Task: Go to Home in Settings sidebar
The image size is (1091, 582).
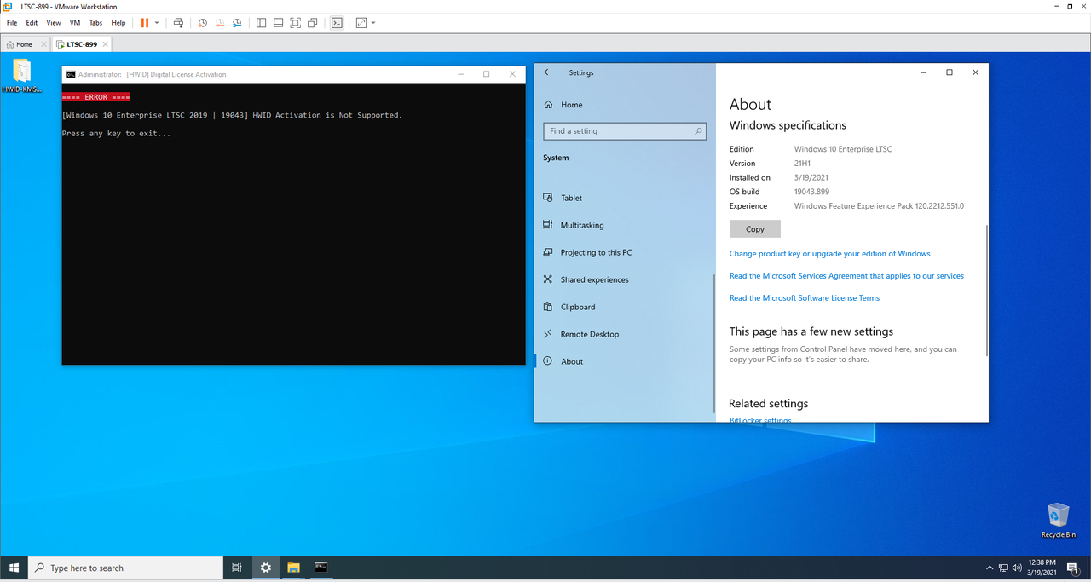Action: 572,105
